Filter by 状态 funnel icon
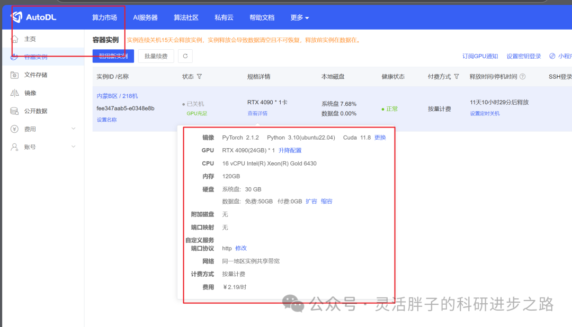The height and width of the screenshot is (327, 572). (199, 77)
